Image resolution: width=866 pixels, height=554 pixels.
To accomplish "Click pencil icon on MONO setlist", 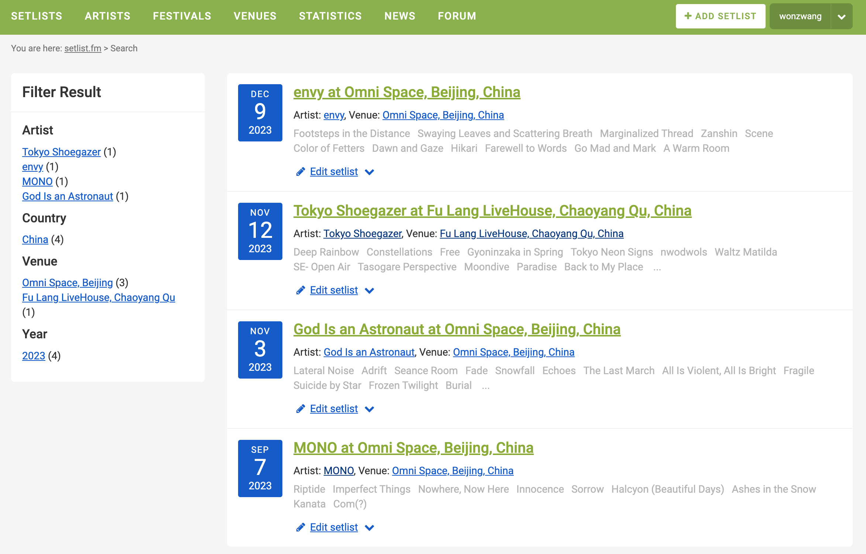I will [300, 527].
